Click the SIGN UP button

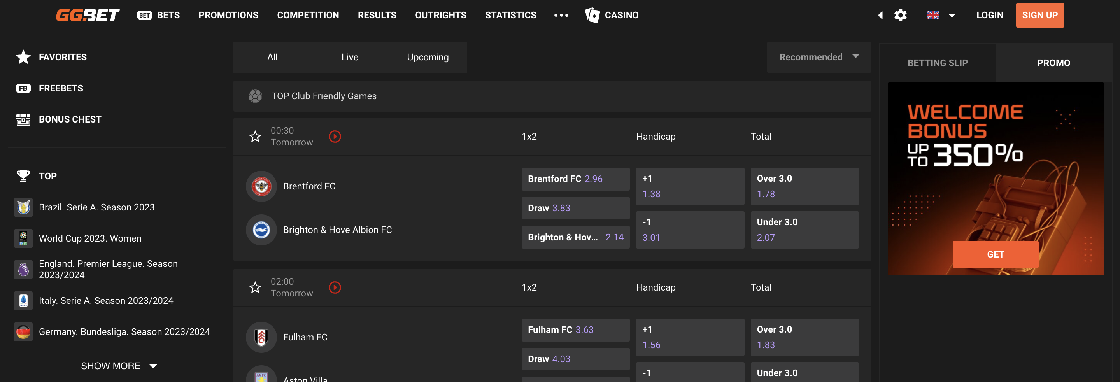click(x=1039, y=15)
